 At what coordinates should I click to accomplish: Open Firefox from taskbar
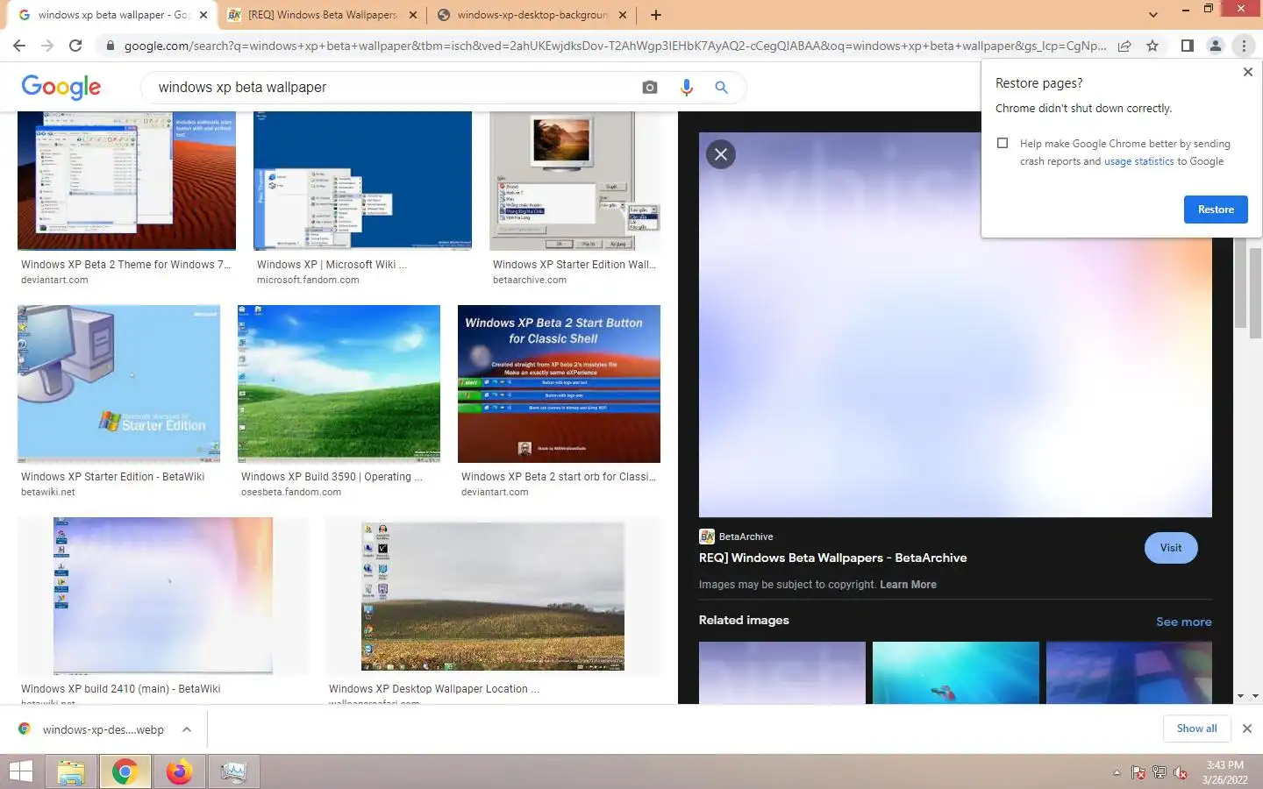point(180,771)
